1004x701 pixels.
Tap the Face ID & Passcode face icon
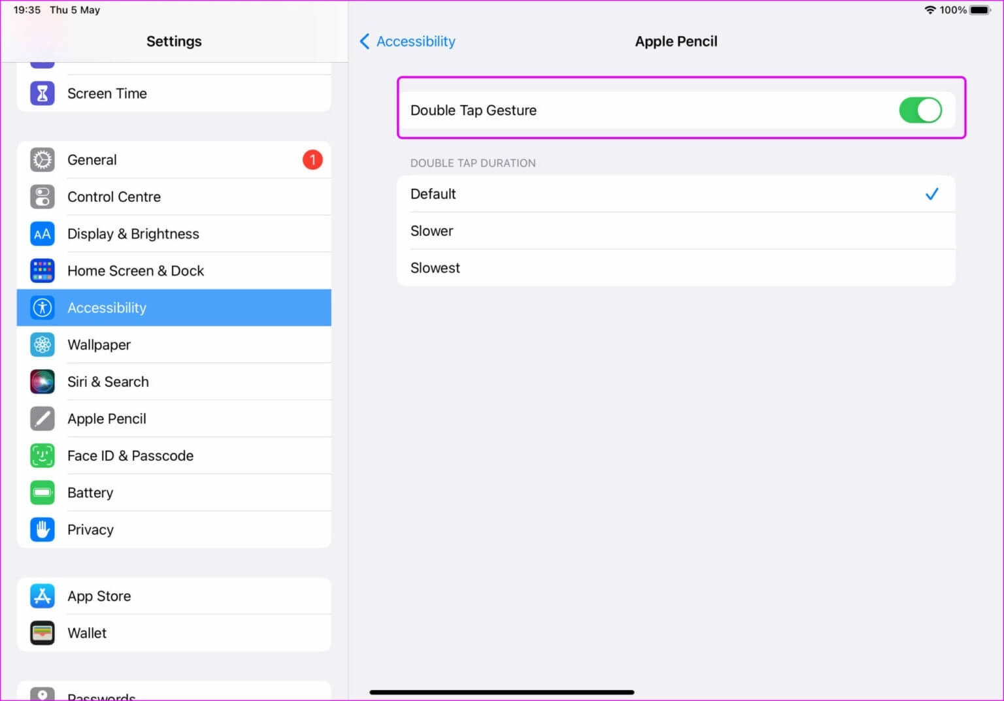coord(42,455)
